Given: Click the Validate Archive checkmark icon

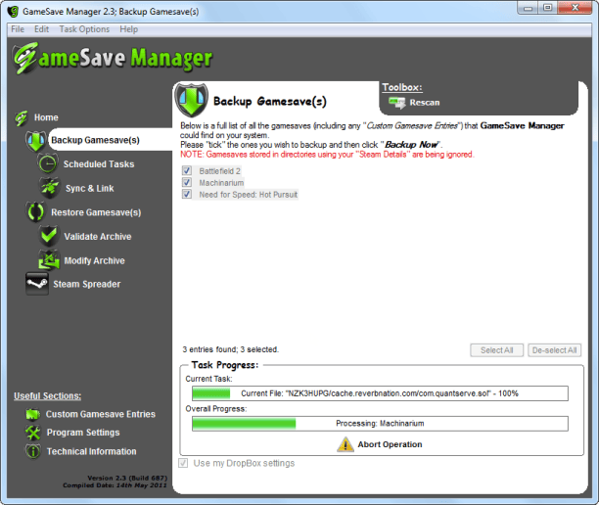Looking at the screenshot, I should coord(49,236).
